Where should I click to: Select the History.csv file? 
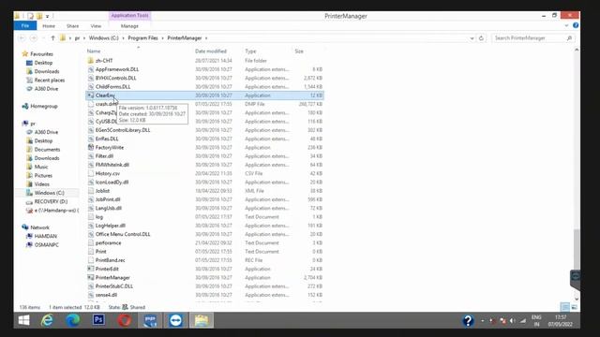click(x=108, y=173)
